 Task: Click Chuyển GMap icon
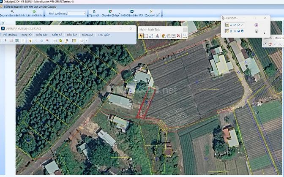pyautogui.click(x=110, y=11)
